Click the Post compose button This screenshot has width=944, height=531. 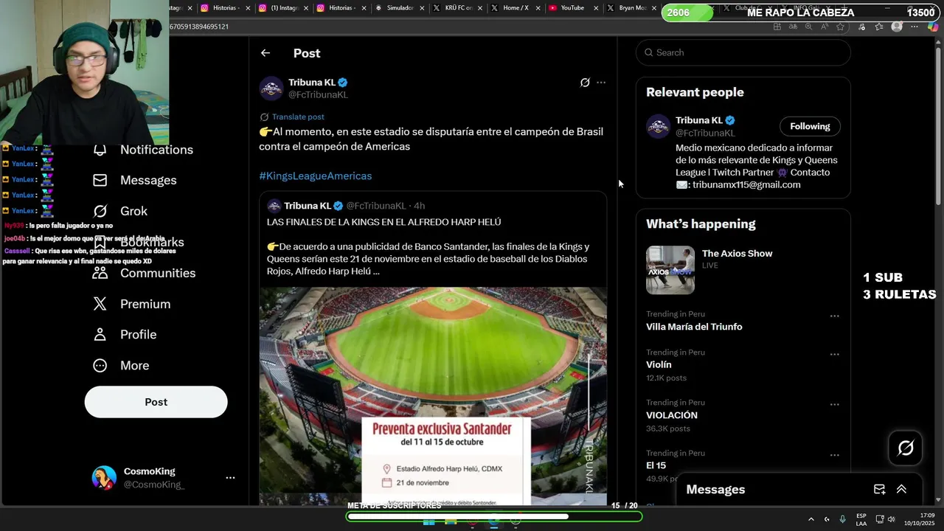(x=156, y=402)
